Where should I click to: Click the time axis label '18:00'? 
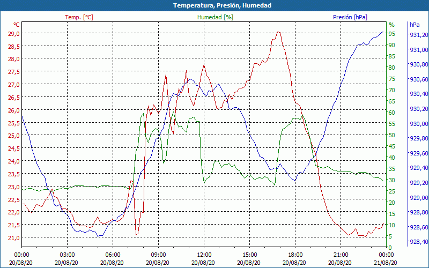coord(295,256)
